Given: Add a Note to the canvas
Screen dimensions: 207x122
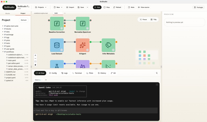Looking at the screenshot, I should pyautogui.click(x=131, y=7).
